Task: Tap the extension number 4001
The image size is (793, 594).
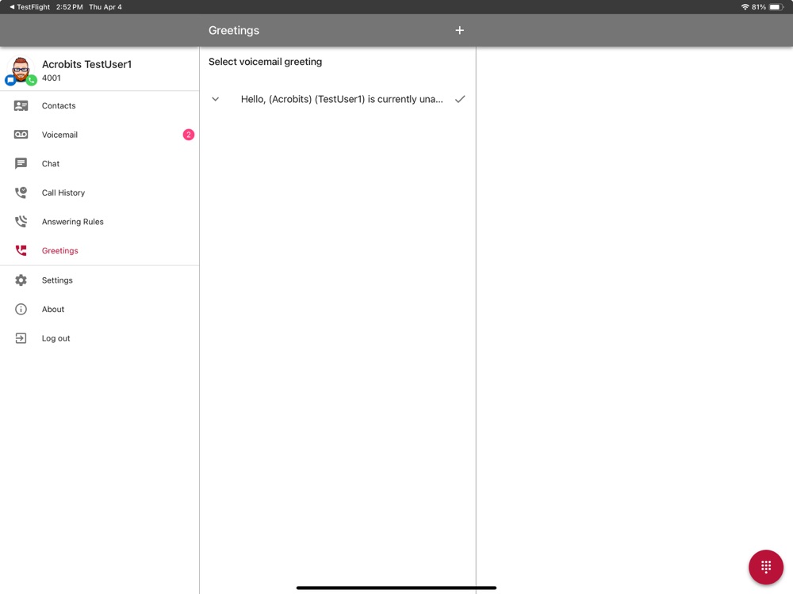Action: click(51, 78)
